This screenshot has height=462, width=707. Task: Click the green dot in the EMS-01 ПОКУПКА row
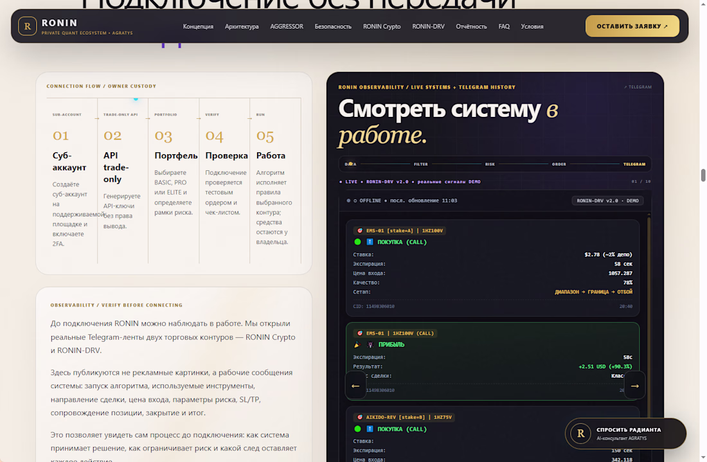357,242
